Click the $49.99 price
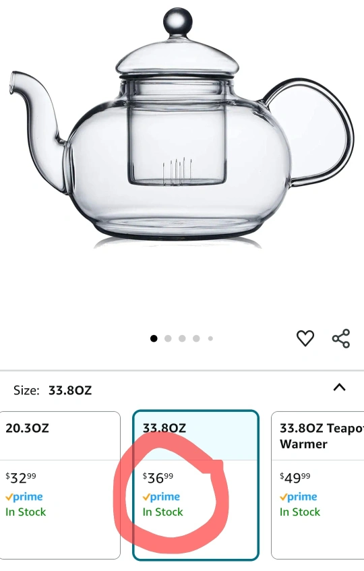 [x=295, y=477]
